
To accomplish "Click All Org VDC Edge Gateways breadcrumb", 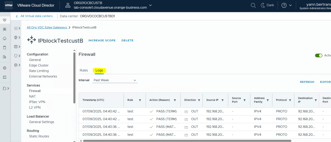I will tap(47, 27).
